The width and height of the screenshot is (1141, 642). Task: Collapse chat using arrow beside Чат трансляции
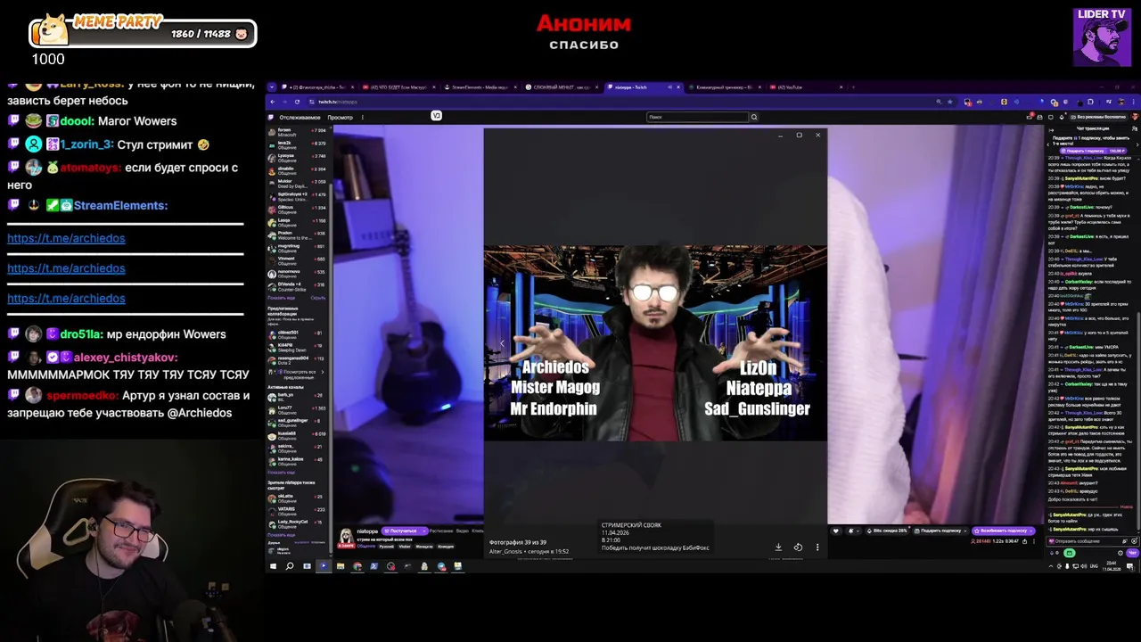pyautogui.click(x=1051, y=128)
